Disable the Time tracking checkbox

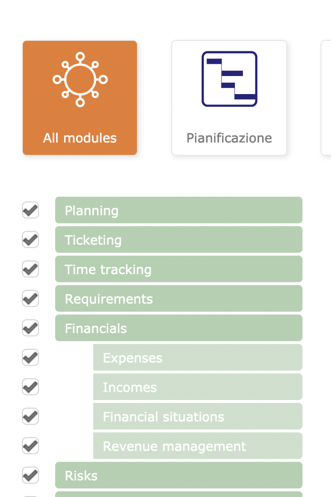click(30, 269)
